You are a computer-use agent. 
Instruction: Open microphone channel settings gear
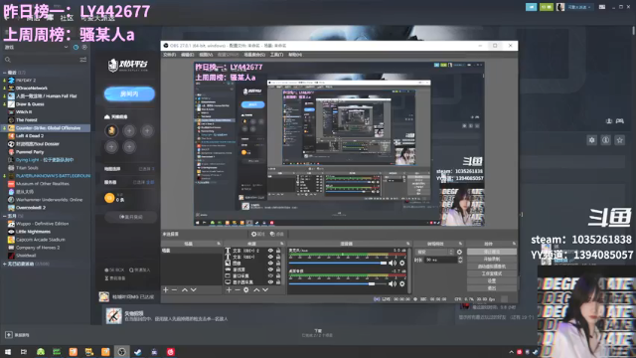tap(401, 263)
